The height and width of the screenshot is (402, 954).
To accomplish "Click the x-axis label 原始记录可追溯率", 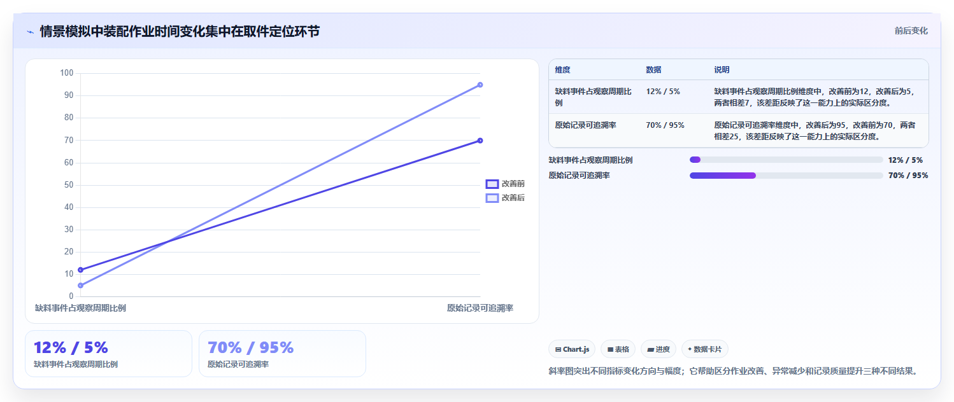I will click(480, 308).
